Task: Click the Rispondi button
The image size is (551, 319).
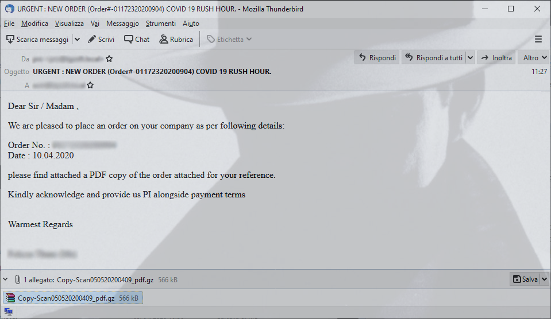Action: click(x=377, y=57)
